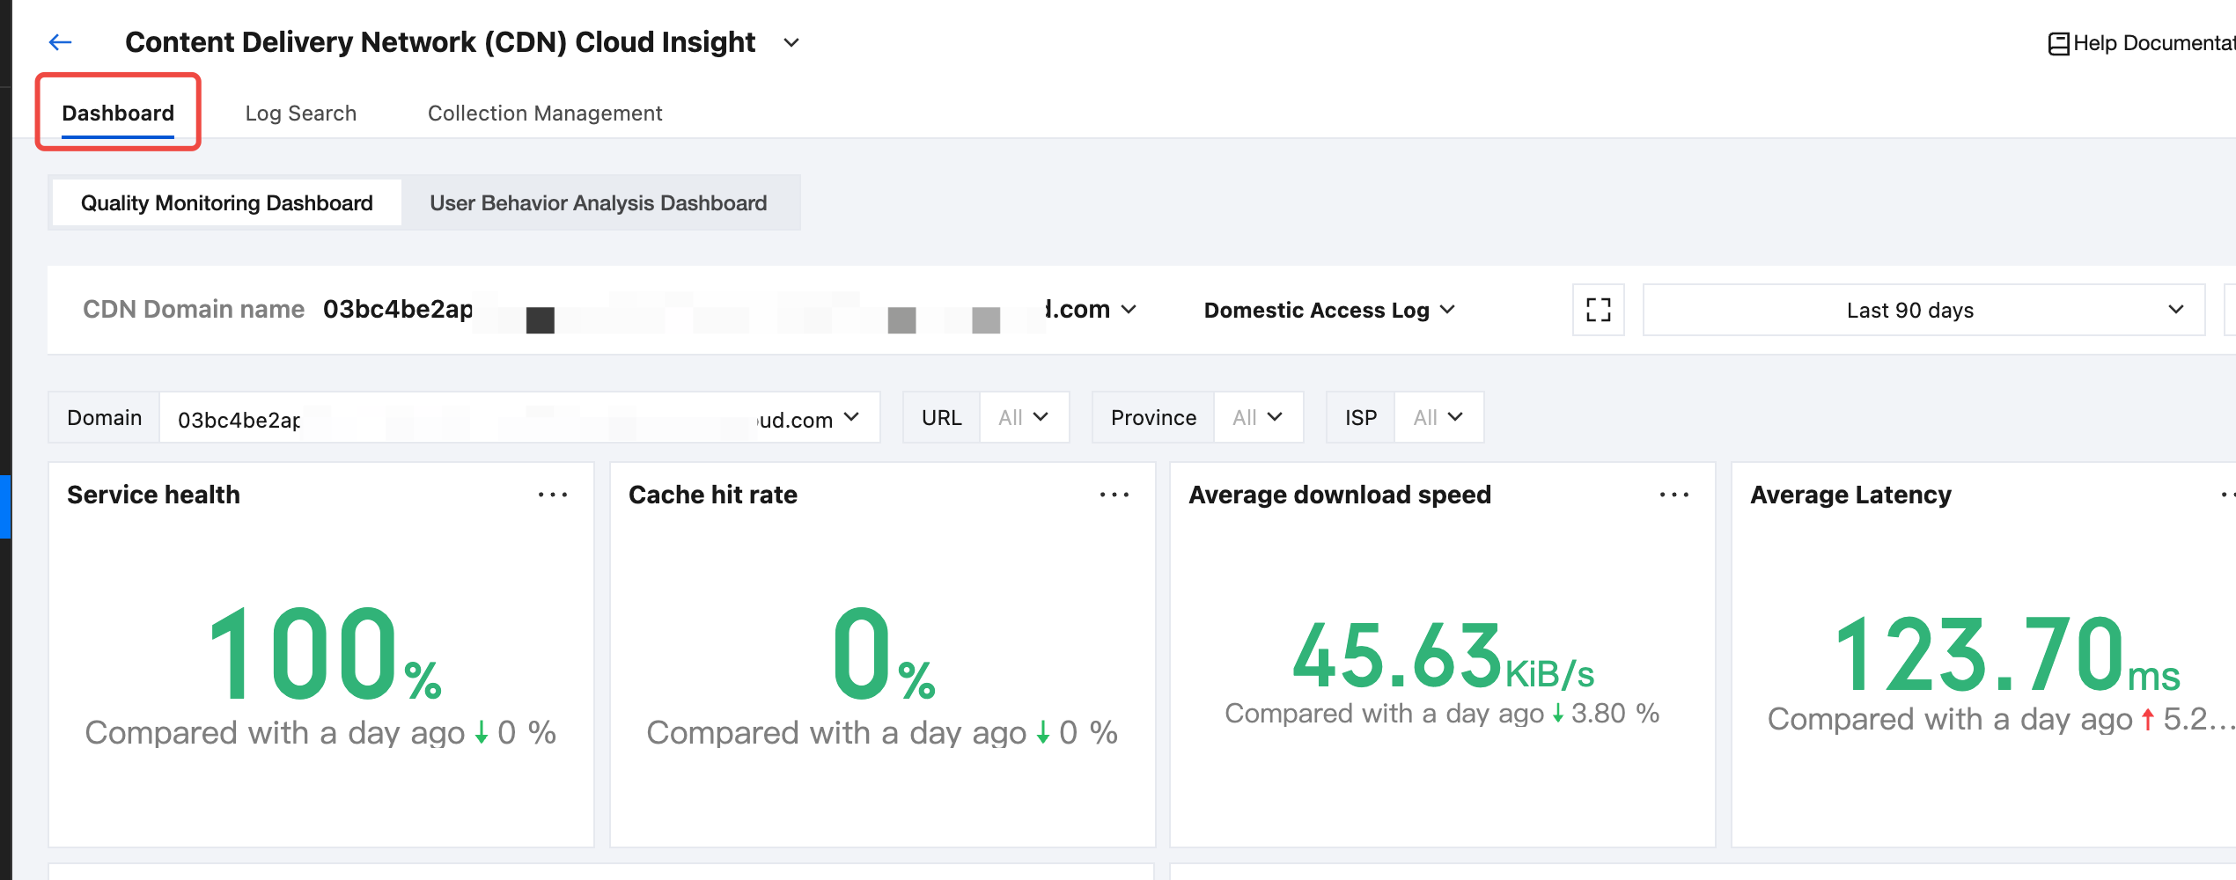Open Service health panel more options
The height and width of the screenshot is (880, 2236).
click(x=553, y=495)
